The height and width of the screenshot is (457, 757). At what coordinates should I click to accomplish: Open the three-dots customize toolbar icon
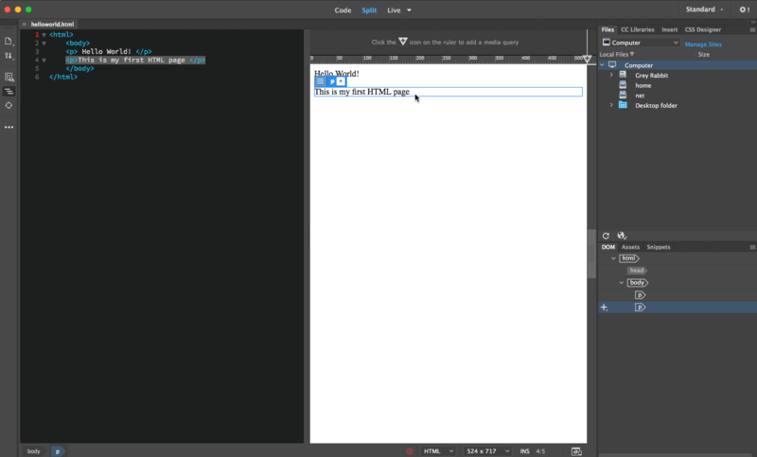click(x=9, y=126)
